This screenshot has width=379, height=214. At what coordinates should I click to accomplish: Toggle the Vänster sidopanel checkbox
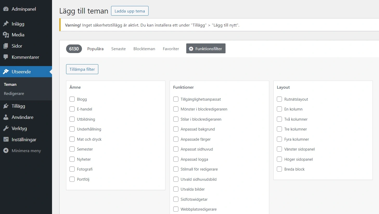[279, 149]
